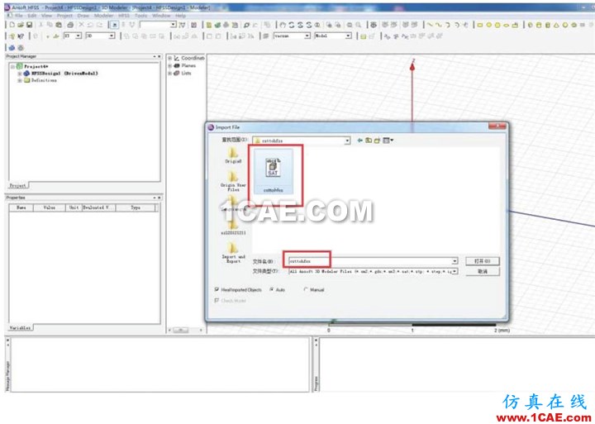Screen dimensions: 595x424
Task: Toggle the Check Model checkbox
Action: [x=217, y=301]
